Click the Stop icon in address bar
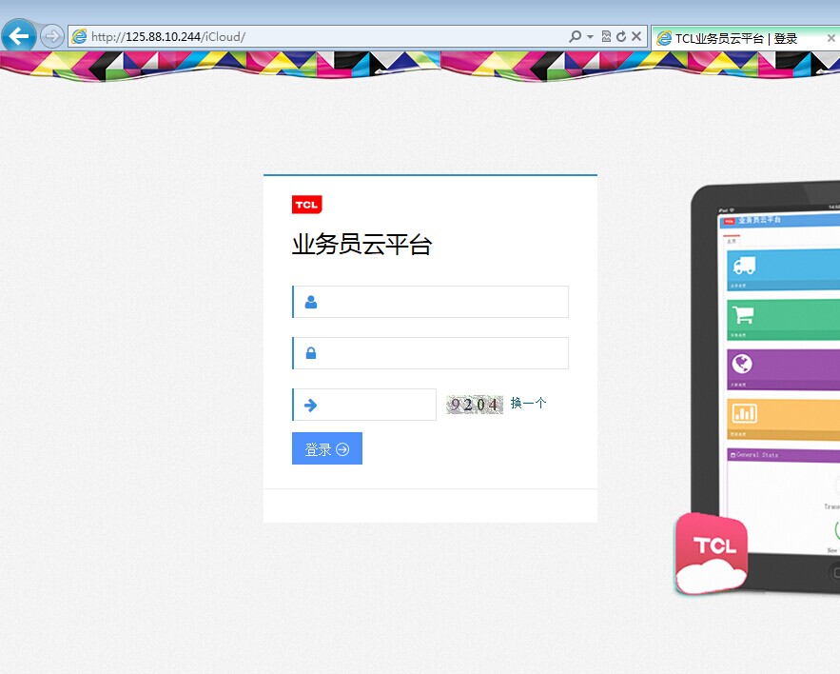 pos(636,36)
